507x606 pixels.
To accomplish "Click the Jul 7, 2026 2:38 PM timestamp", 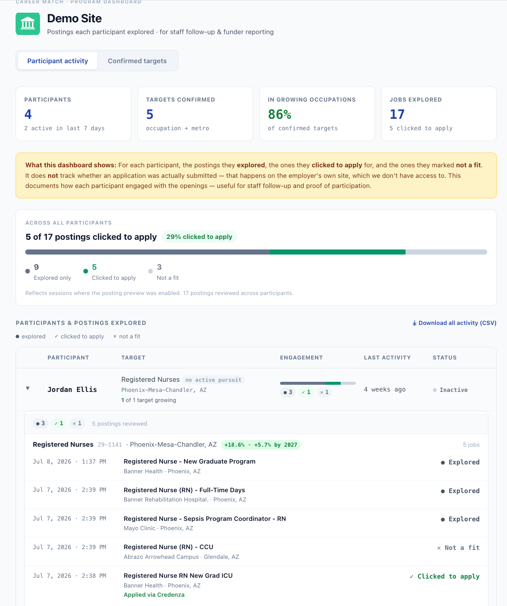I will [x=69, y=576].
